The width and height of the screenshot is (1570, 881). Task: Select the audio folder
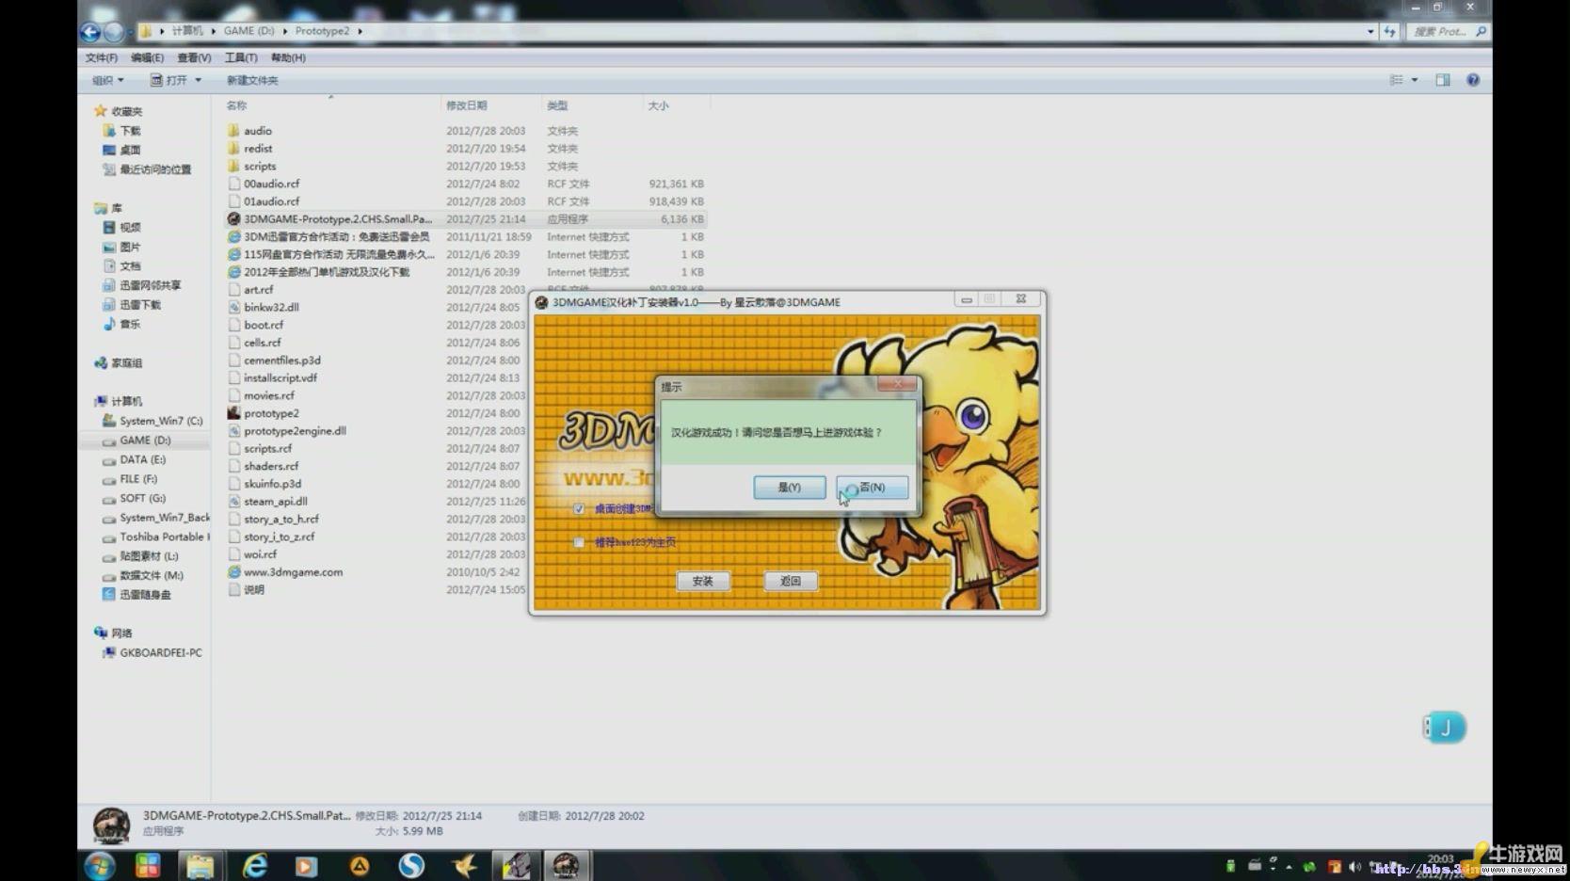(258, 131)
